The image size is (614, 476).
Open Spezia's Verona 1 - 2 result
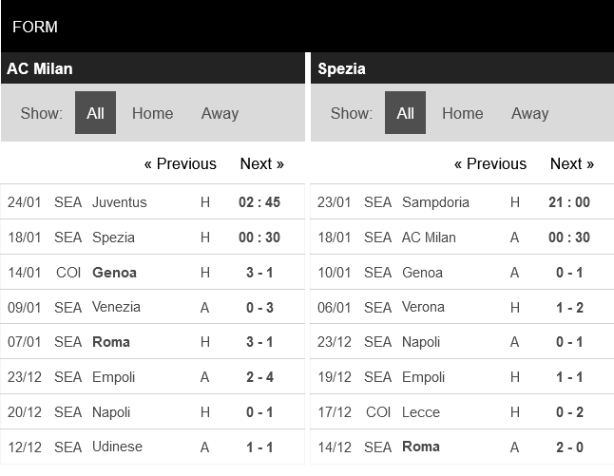click(569, 307)
